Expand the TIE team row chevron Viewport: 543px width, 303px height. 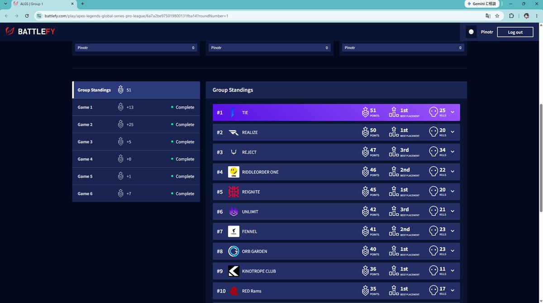click(452, 113)
